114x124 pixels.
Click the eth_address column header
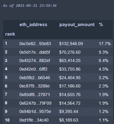[33, 25]
